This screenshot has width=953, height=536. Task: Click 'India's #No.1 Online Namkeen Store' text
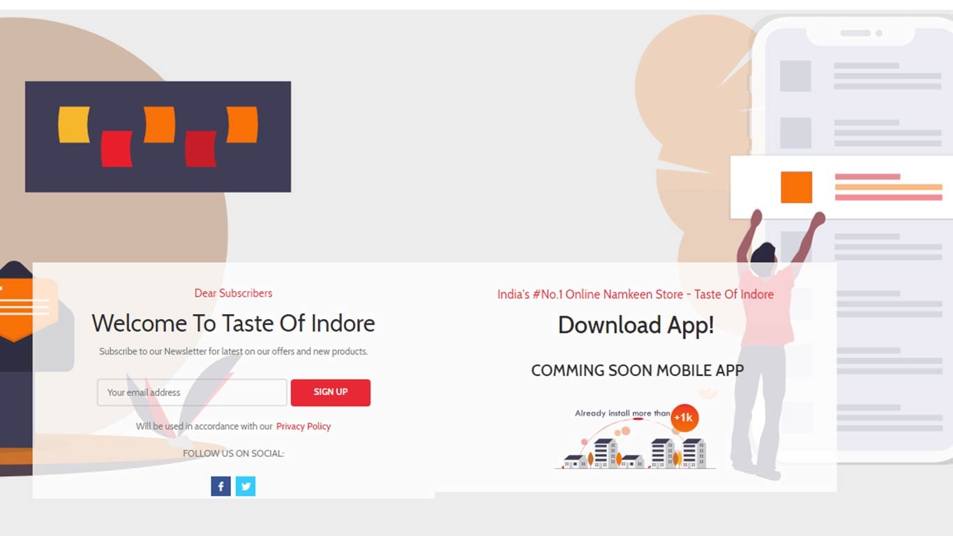coord(590,295)
